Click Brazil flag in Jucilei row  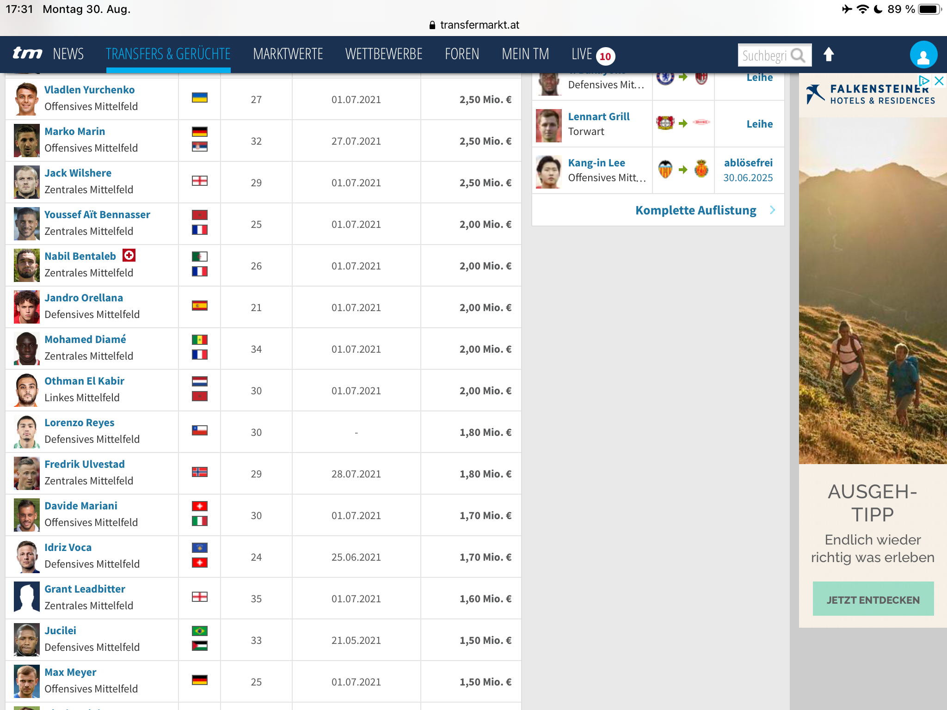tap(200, 631)
